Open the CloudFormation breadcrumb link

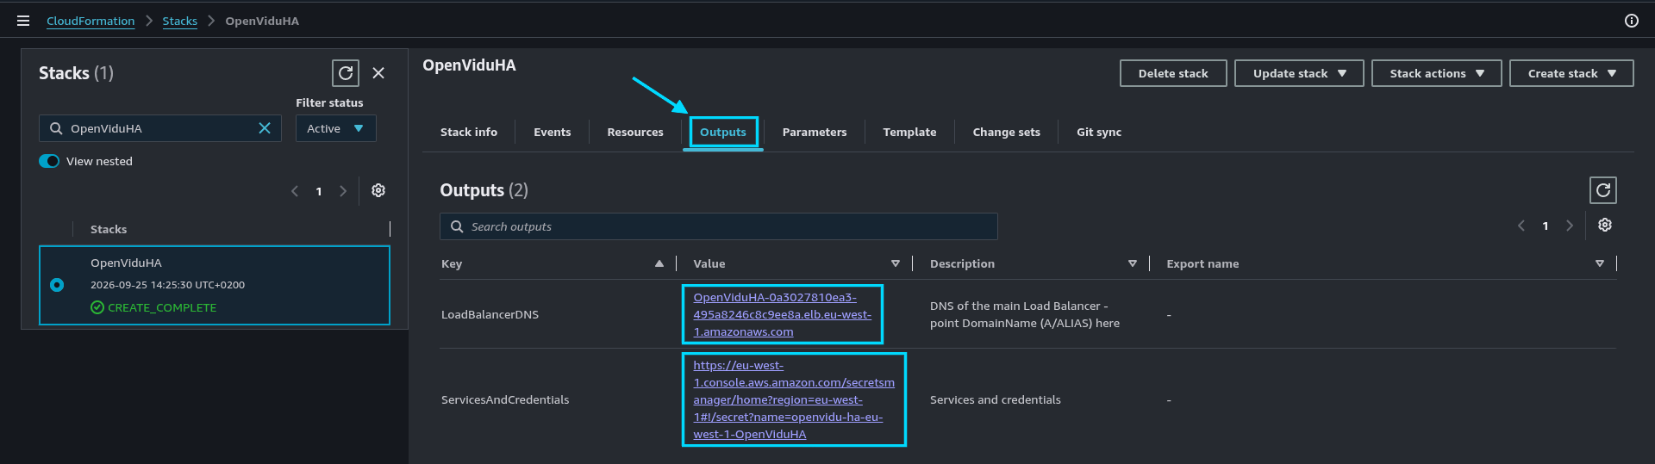tap(91, 21)
